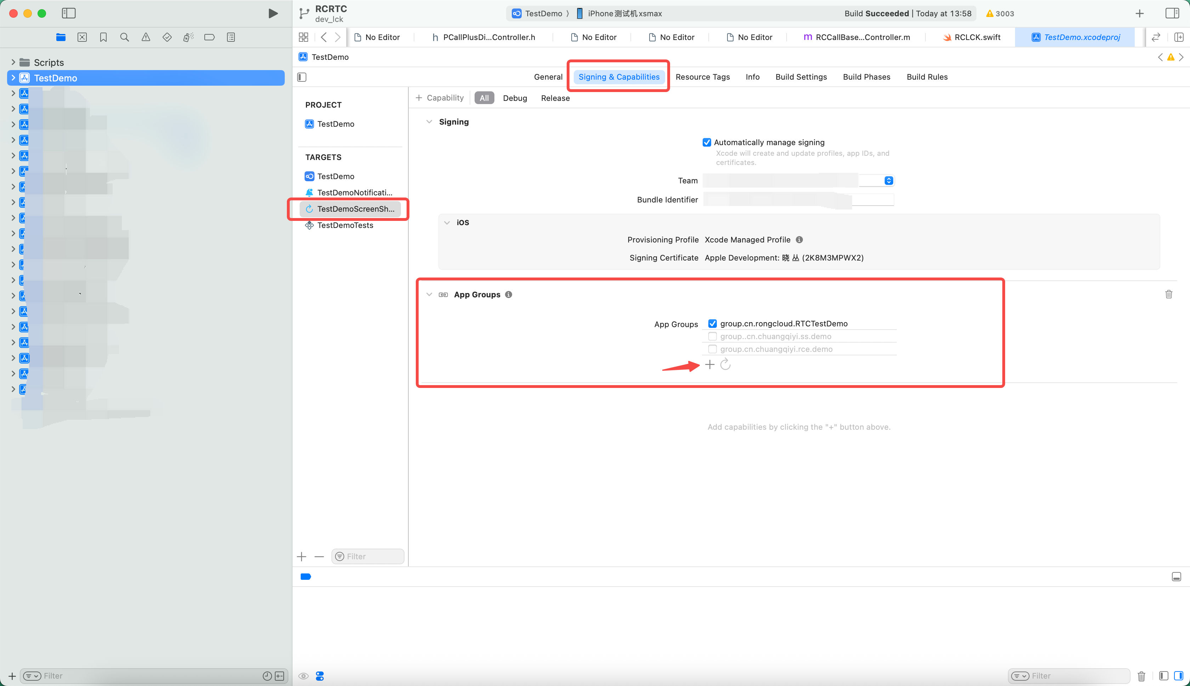The height and width of the screenshot is (686, 1190).
Task: Add a new app group with plus icon
Action: tap(710, 364)
